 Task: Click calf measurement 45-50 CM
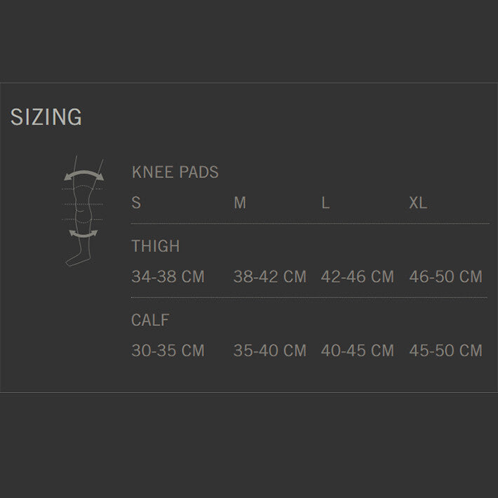tap(446, 350)
